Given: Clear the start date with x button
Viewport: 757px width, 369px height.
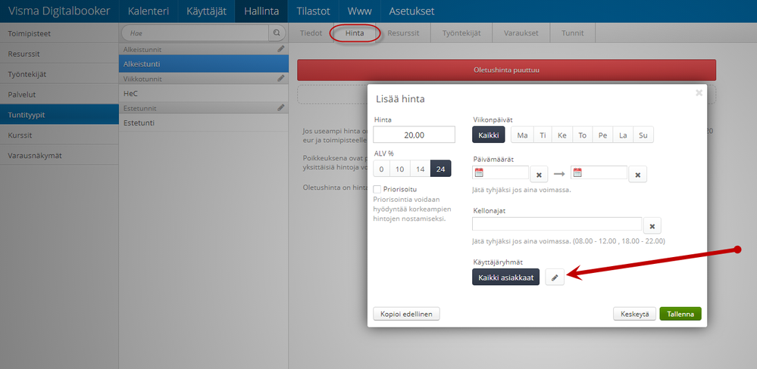Looking at the screenshot, I should pos(539,175).
